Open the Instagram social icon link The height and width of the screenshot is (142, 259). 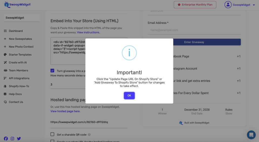point(12,138)
